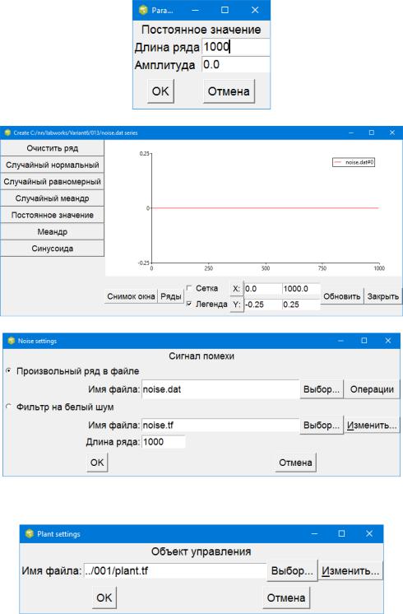
Task: Edit the X maximum field 1000.0
Action: point(301,289)
